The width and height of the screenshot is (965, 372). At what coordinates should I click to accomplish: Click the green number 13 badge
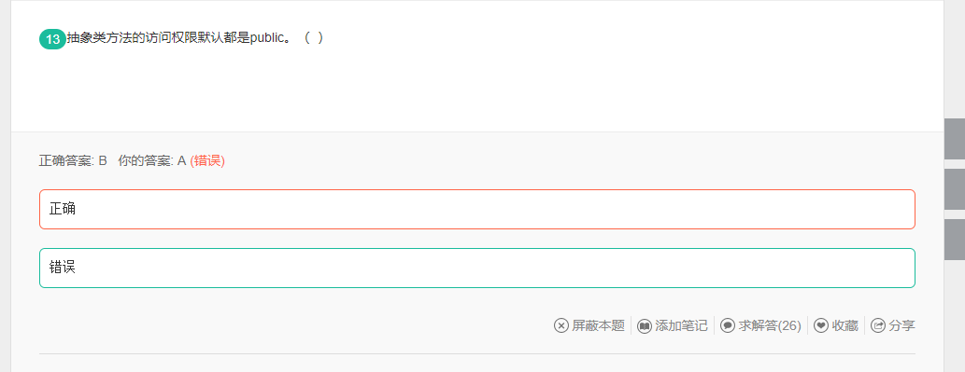point(52,39)
